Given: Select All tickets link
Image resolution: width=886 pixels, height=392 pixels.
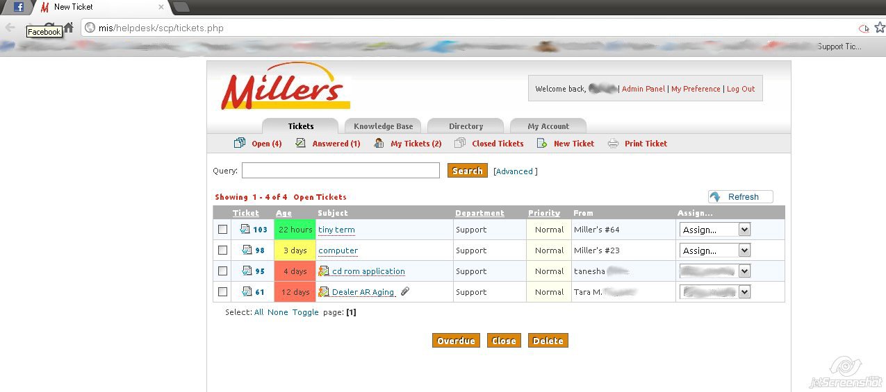Looking at the screenshot, I should tap(259, 312).
